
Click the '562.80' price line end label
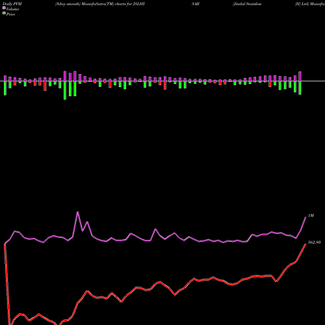point(314,242)
